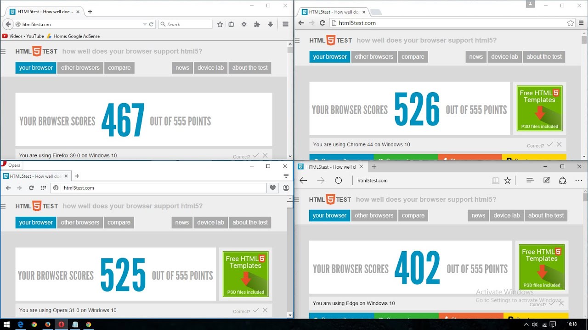The height and width of the screenshot is (330, 588).
Task: Bookmark the page with Chrome's star icon
Action: click(x=570, y=23)
